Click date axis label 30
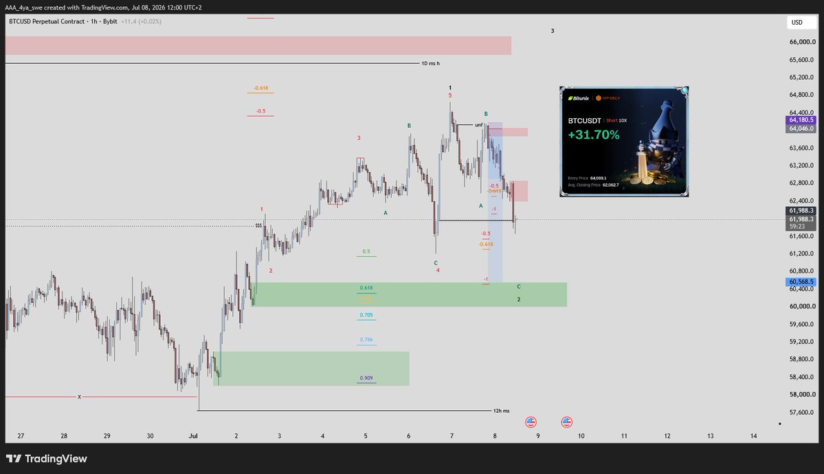 tap(151, 436)
